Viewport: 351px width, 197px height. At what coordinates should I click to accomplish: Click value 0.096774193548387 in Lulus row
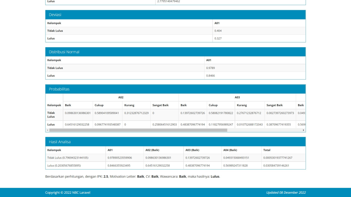(108, 124)
